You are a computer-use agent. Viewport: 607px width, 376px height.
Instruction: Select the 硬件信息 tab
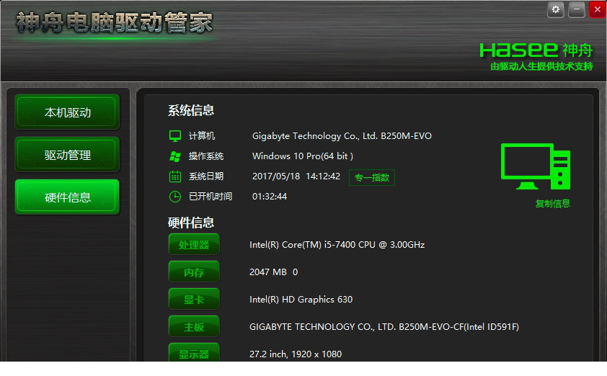click(67, 197)
